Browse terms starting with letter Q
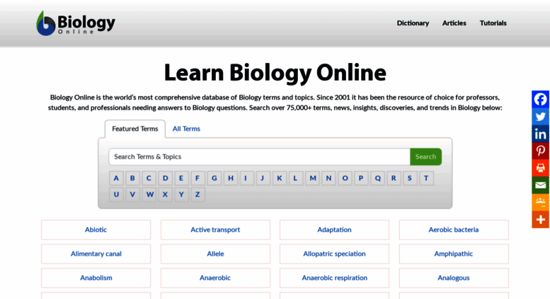The image size is (550, 299). pos(377,178)
